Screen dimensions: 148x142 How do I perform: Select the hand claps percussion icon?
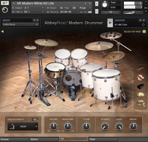click(x=140, y=77)
